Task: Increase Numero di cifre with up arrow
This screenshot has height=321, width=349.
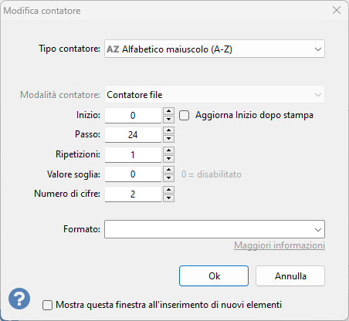Action: click(168, 190)
